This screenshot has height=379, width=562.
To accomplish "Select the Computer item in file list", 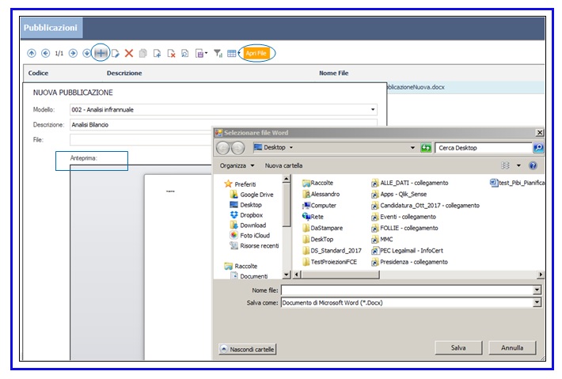I will tap(319, 206).
